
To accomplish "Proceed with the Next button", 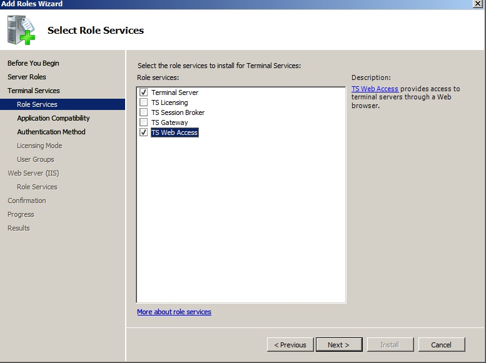I will [339, 344].
